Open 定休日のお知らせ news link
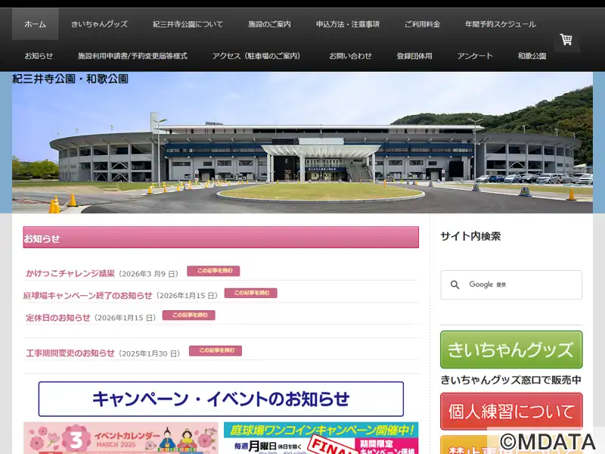The width and height of the screenshot is (605, 454). tap(58, 318)
